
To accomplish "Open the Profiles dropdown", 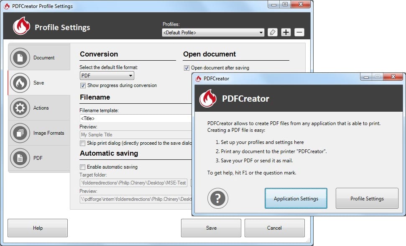I will pyautogui.click(x=213, y=32).
